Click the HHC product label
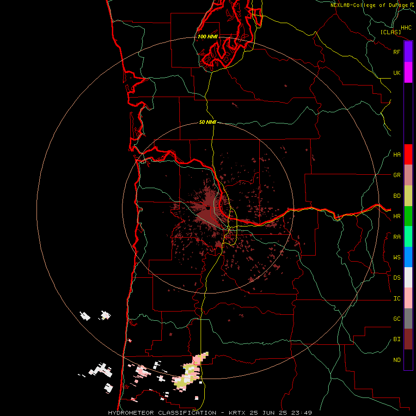Screen dimensions: 416x416 coord(406,28)
